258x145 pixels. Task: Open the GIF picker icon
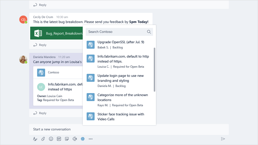pos(59,139)
